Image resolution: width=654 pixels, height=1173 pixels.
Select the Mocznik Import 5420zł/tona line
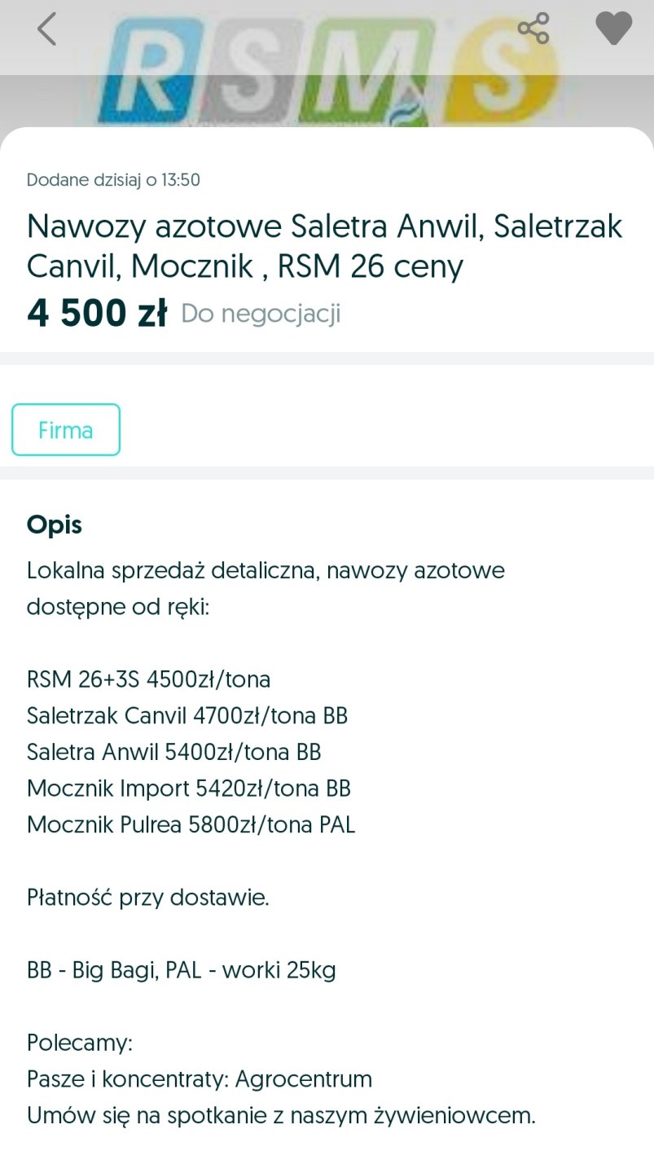coord(189,789)
